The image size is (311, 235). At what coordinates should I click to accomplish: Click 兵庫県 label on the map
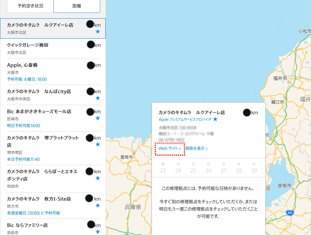coord(133,207)
